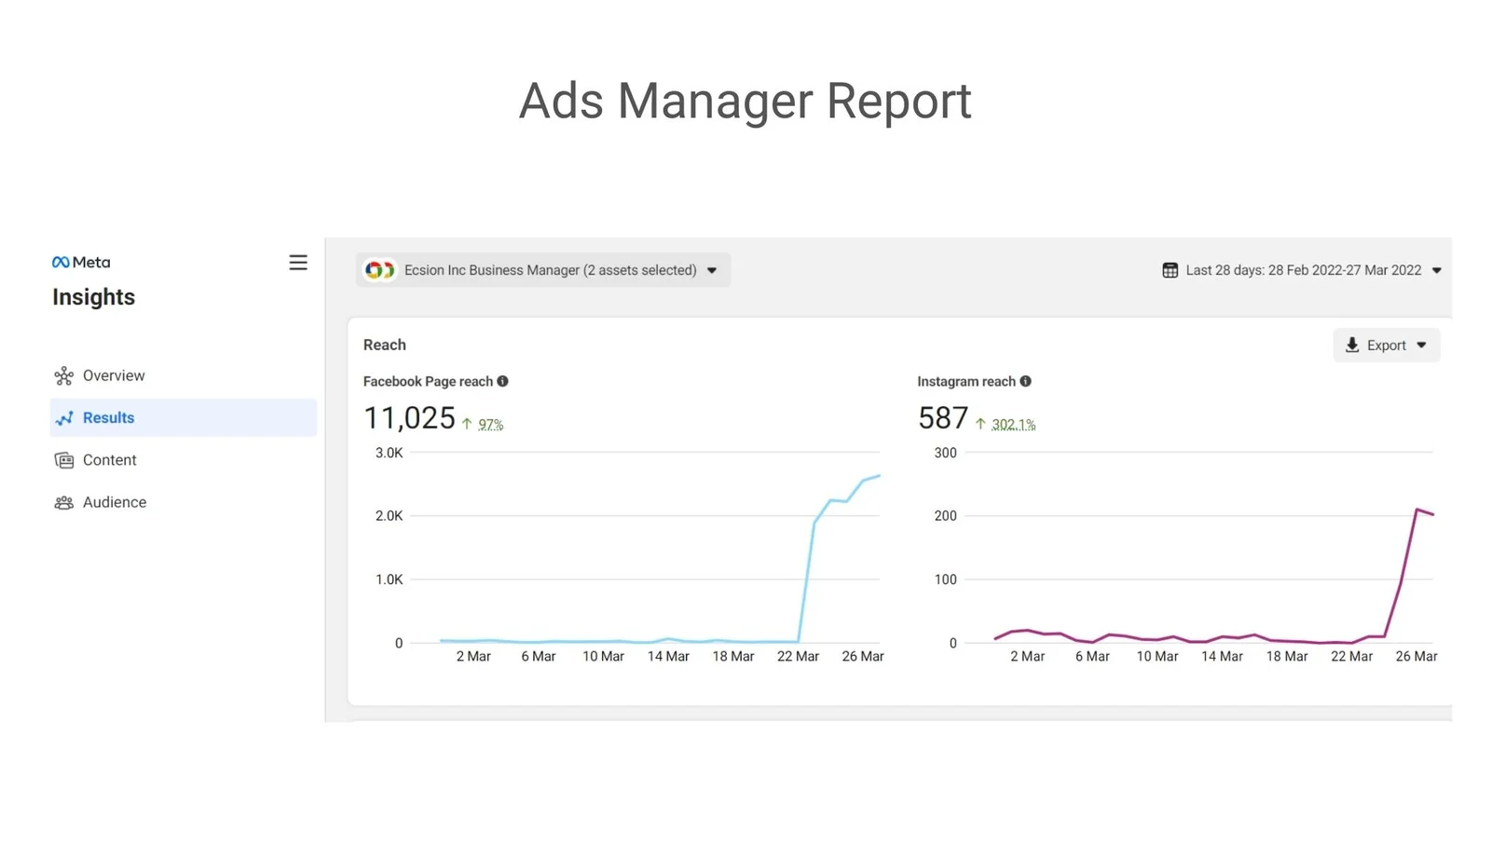Click the Audience people icon
1491x844 pixels.
click(x=63, y=502)
